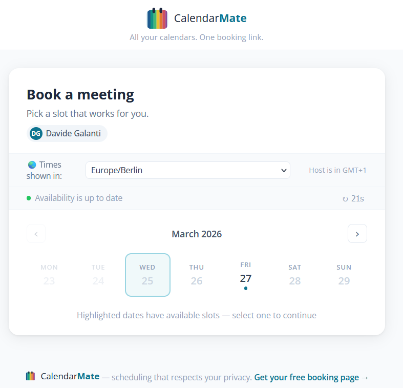Click the small CalendarMate footer logo icon
The image size is (403, 388).
31,376
